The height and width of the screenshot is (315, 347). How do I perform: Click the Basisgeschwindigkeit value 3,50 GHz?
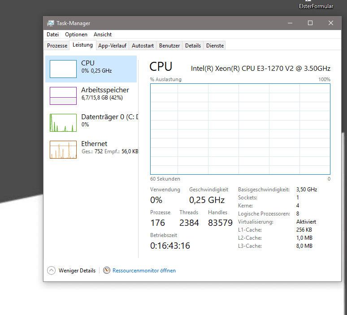tap(307, 190)
